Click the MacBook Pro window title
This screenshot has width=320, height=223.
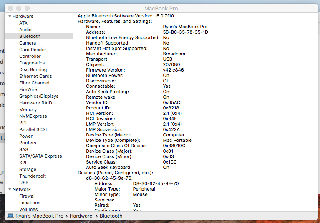[x=161, y=9]
